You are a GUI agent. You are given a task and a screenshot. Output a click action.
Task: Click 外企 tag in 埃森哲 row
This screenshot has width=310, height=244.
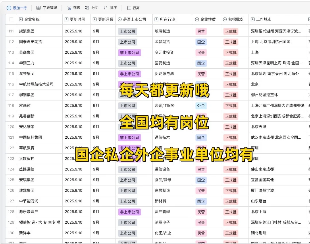(201, 106)
